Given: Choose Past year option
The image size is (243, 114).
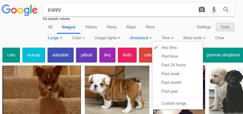Looking at the screenshot, I should pos(178,91).
